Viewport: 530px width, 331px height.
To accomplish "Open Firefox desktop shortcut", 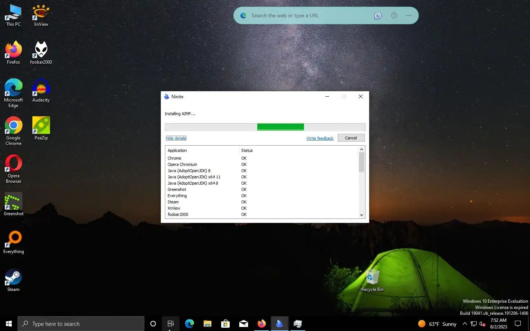I will 13,53.
